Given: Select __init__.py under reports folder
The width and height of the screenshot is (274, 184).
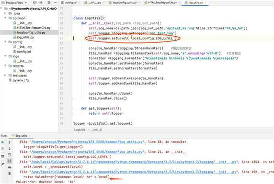Looking at the screenshot, I should 24,71.
